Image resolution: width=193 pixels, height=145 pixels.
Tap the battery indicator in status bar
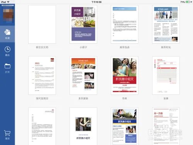coord(188,2)
